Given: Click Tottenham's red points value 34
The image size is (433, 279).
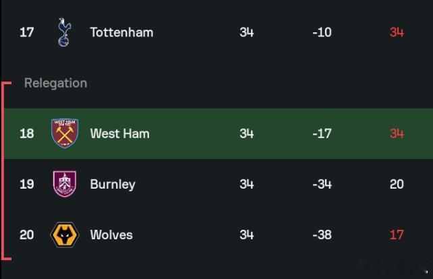Looking at the screenshot, I should pyautogui.click(x=397, y=32).
